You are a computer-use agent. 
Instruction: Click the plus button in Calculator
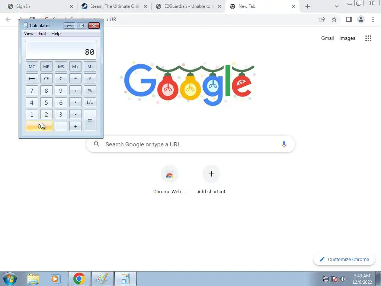75,126
